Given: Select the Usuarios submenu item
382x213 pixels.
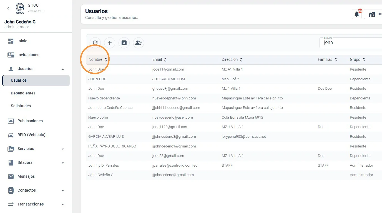Looking at the screenshot, I should click(36, 80).
